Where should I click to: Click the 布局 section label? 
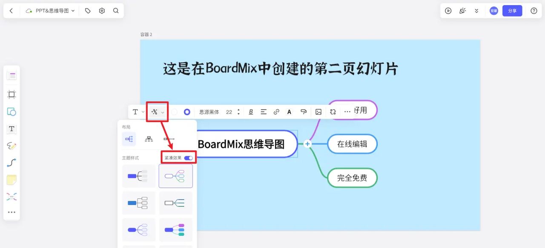(126, 127)
